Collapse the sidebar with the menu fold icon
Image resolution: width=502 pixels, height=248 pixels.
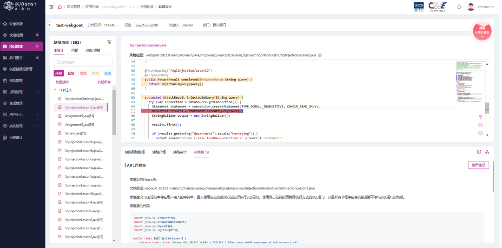pos(52,7)
